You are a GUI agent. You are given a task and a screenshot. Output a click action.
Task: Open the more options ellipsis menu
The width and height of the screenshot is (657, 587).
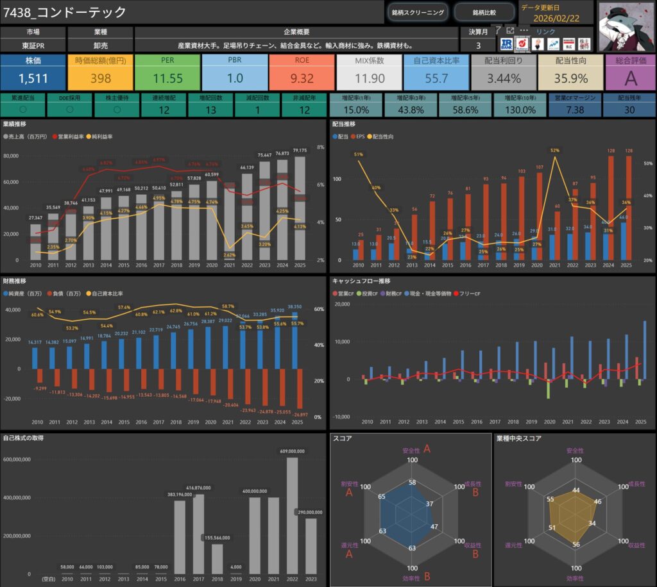(524, 30)
